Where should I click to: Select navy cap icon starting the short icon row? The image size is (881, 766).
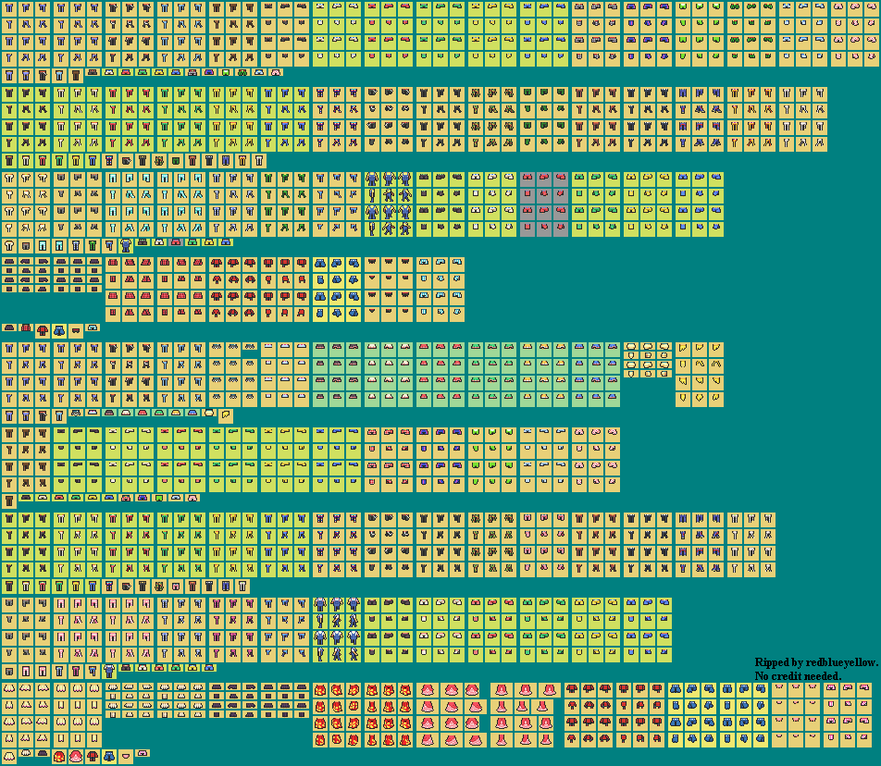pos(8,328)
